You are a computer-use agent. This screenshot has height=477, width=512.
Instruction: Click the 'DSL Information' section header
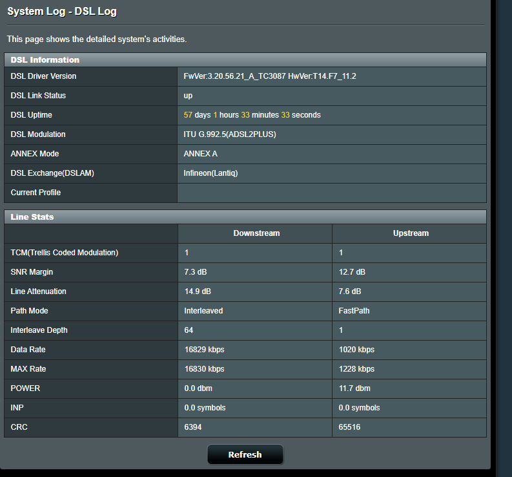click(45, 60)
